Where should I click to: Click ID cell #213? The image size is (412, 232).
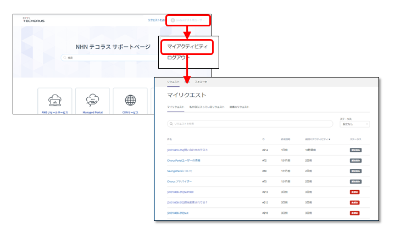[265, 192]
